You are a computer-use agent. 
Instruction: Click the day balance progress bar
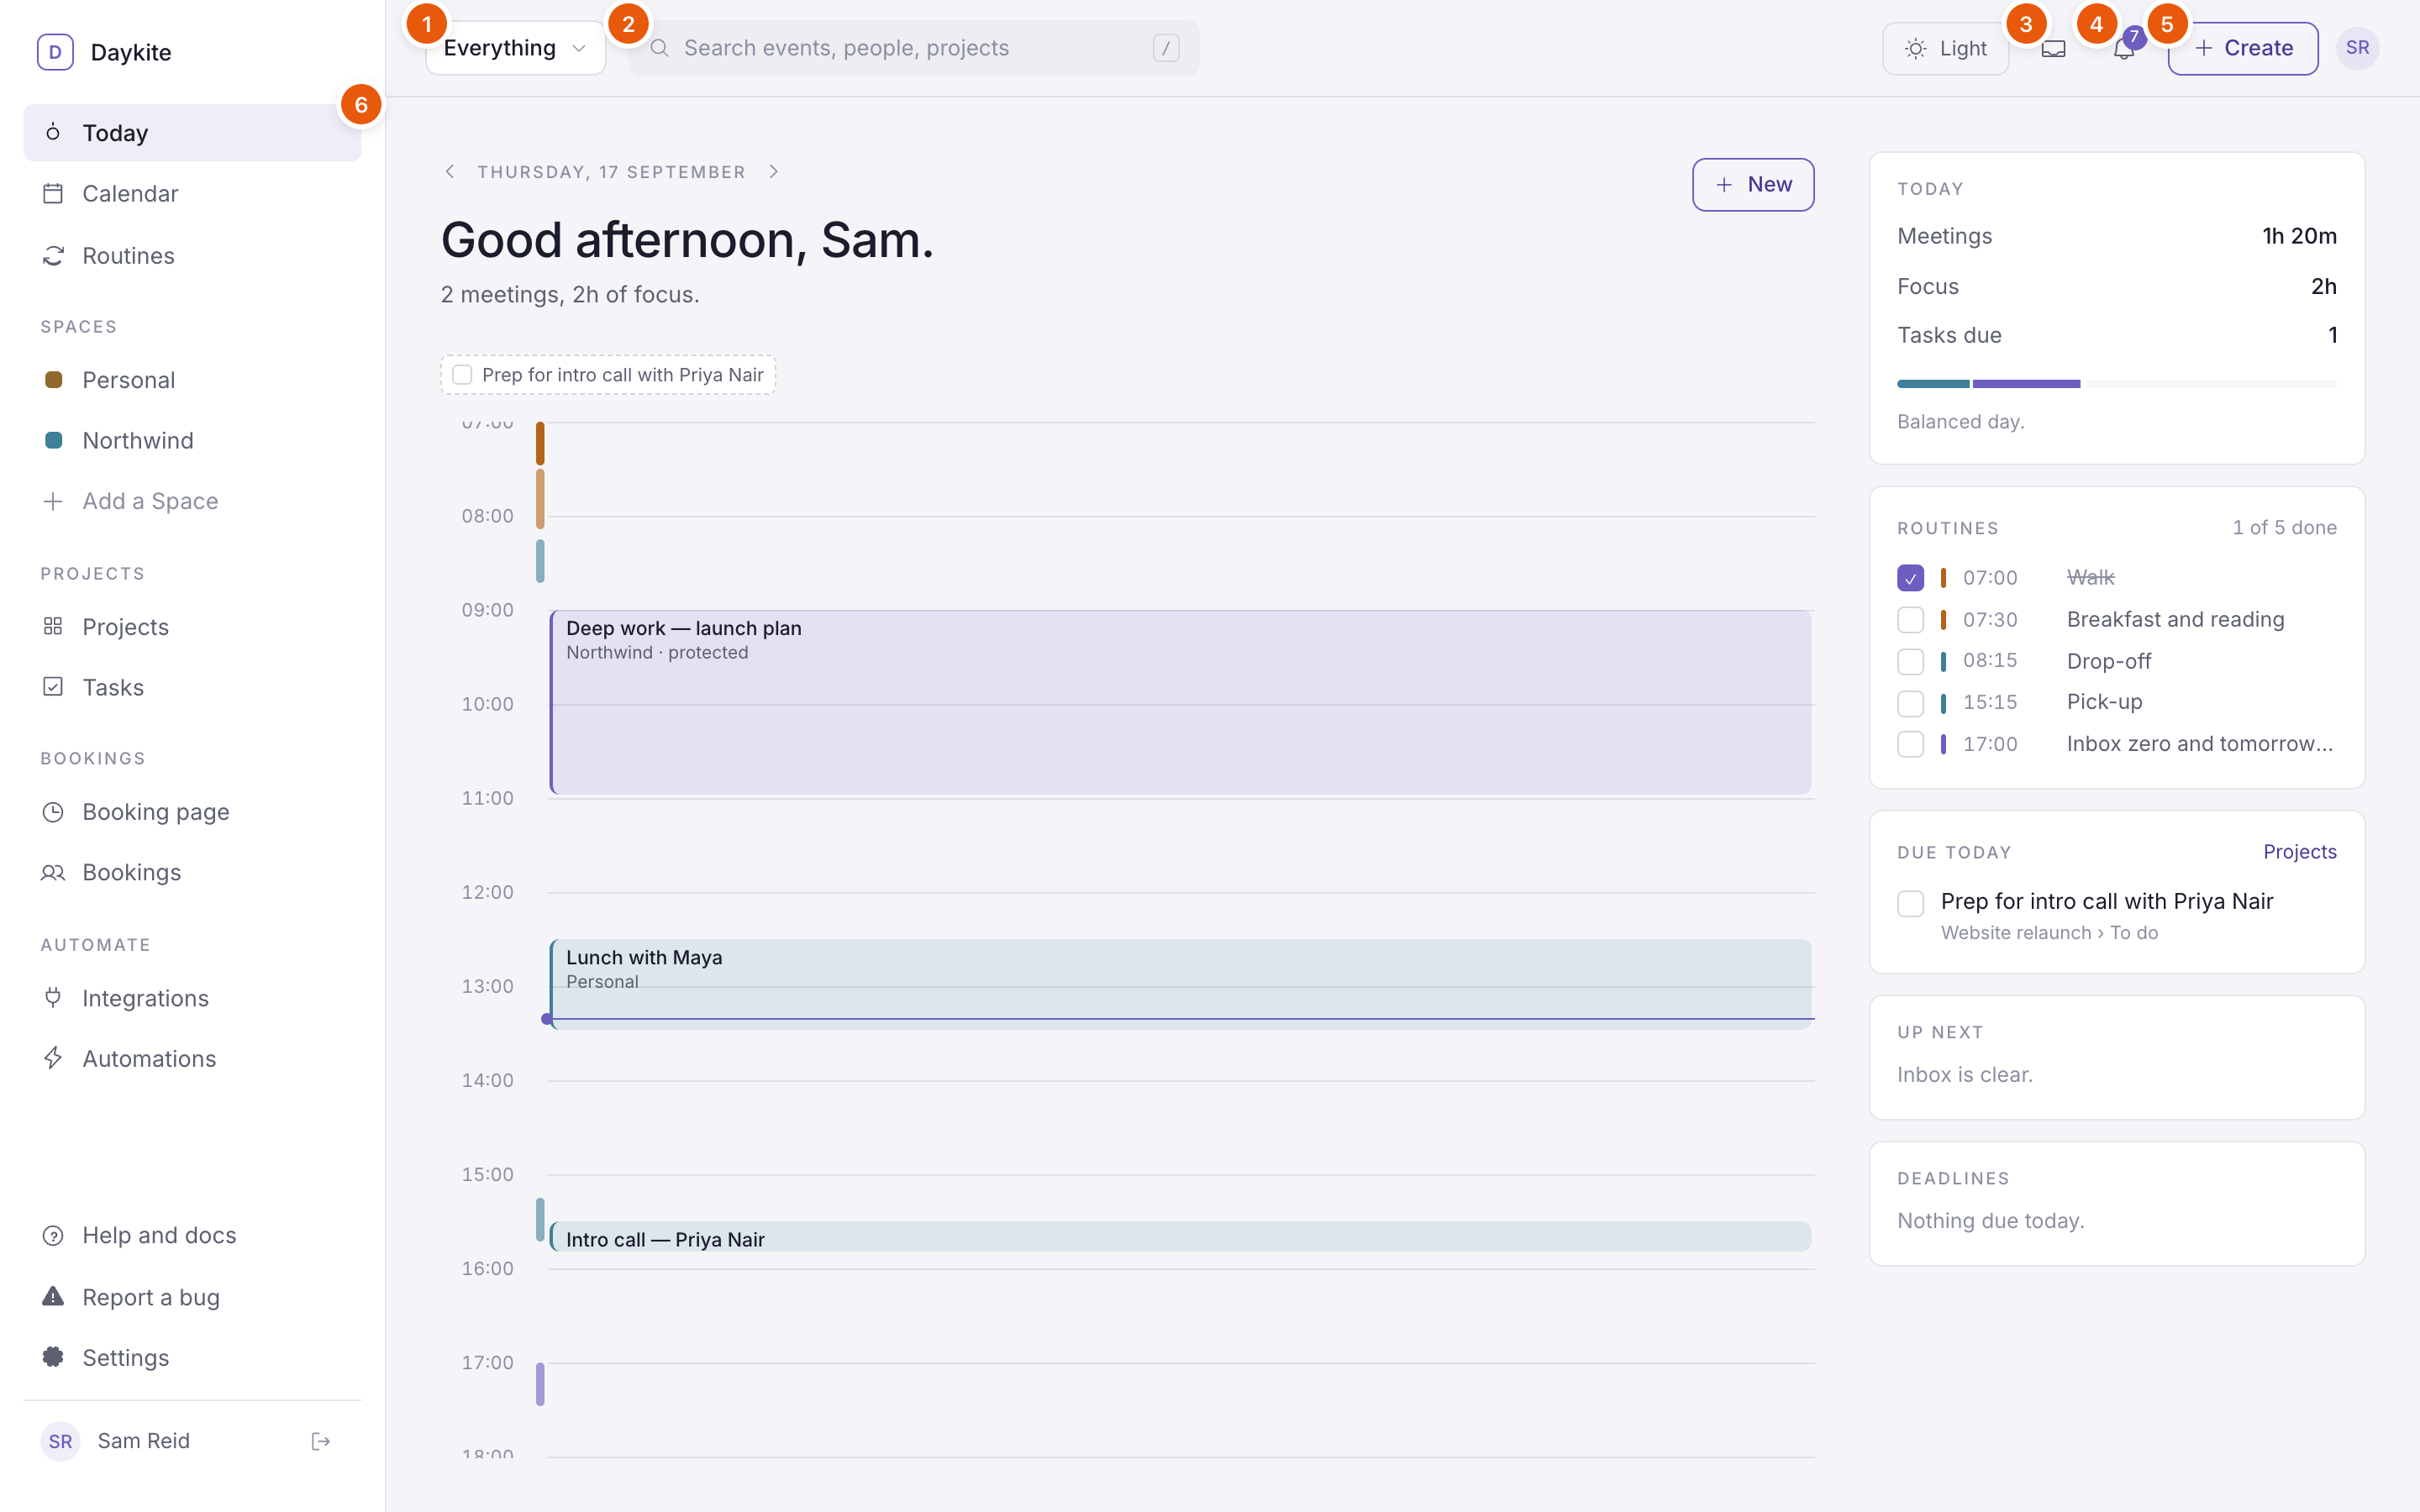click(2117, 384)
